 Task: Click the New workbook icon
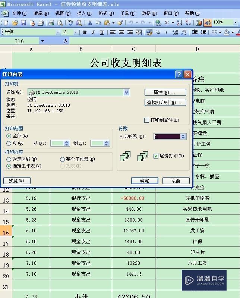point(6,23)
